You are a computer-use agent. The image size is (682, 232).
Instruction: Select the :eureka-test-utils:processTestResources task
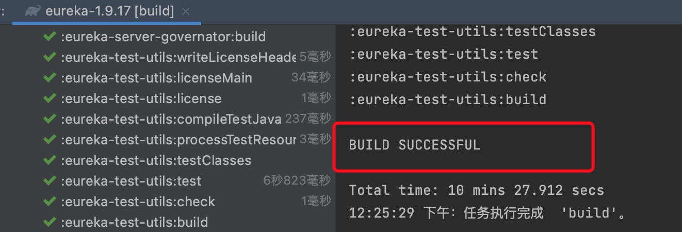(178, 140)
